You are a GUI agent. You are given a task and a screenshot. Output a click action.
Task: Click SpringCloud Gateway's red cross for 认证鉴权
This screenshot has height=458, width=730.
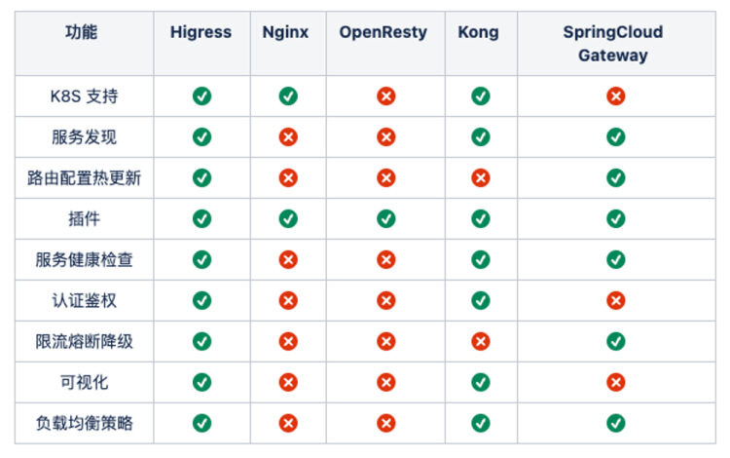(615, 300)
